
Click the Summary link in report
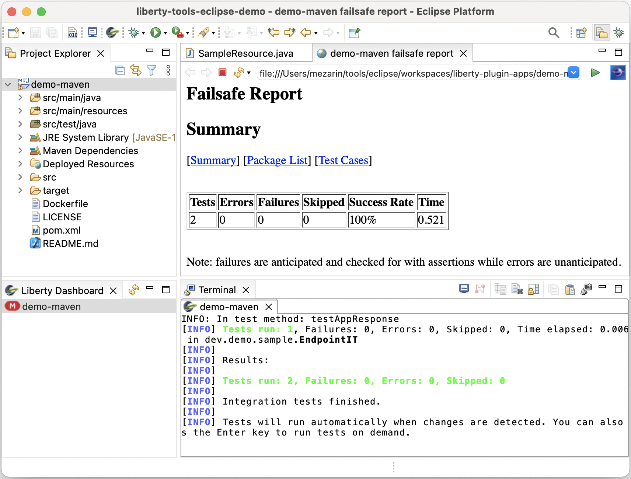click(x=213, y=160)
